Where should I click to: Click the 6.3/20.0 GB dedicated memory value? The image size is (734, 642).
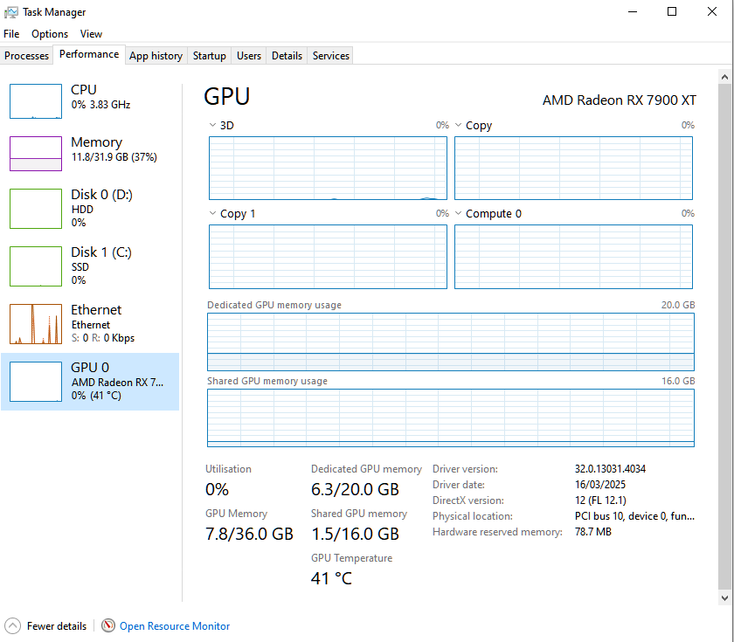pos(355,489)
